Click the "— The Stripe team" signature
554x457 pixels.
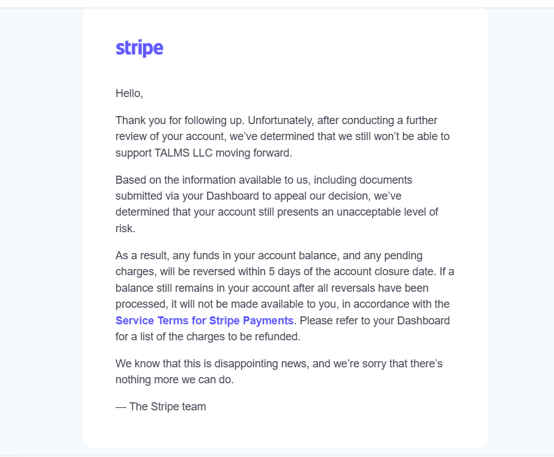[x=161, y=407]
